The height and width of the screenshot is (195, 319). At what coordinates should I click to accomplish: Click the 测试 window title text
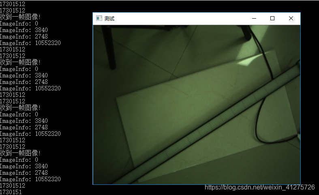[109, 19]
